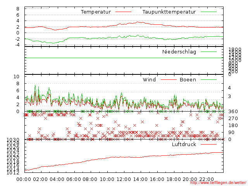The height and width of the screenshot is (186, 248).
Task: Click the 1012 pressure axis label
Action: tap(13, 172)
